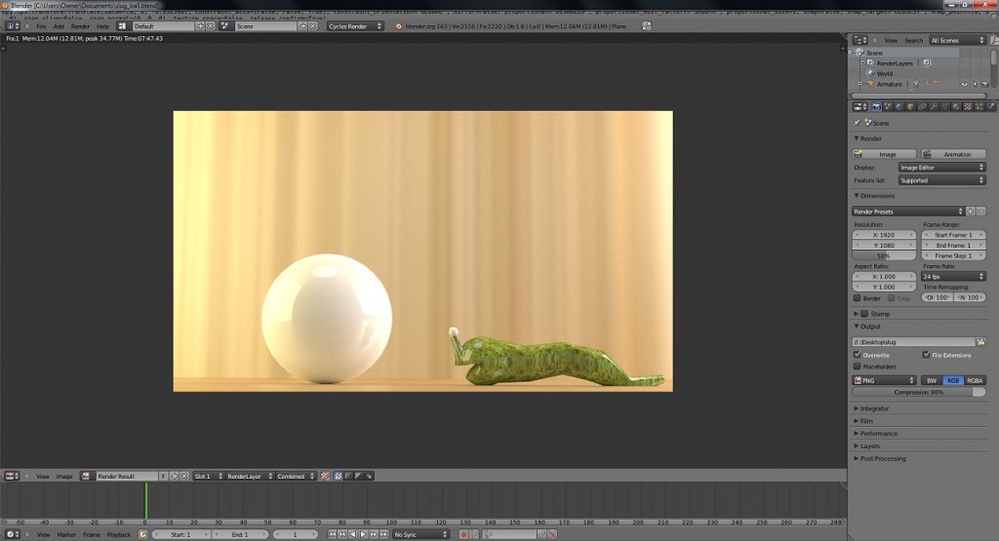Open the Render menu
Screen dimensions: 999x541
point(80,26)
